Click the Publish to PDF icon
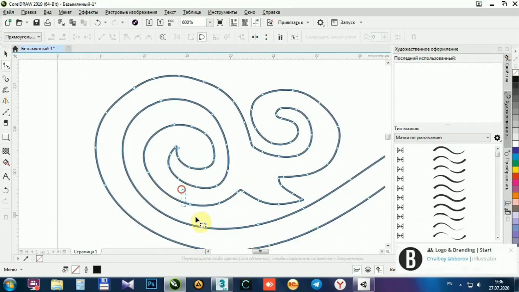The width and height of the screenshot is (519, 292). tap(171, 23)
